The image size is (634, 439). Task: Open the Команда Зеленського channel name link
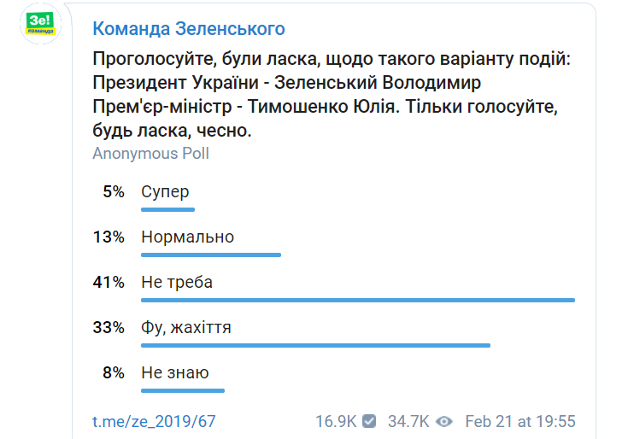pyautogui.click(x=189, y=29)
